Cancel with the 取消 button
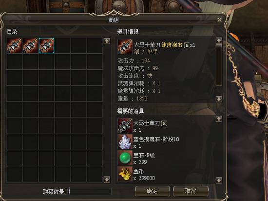The height and width of the screenshot is (201, 268). (x=191, y=191)
